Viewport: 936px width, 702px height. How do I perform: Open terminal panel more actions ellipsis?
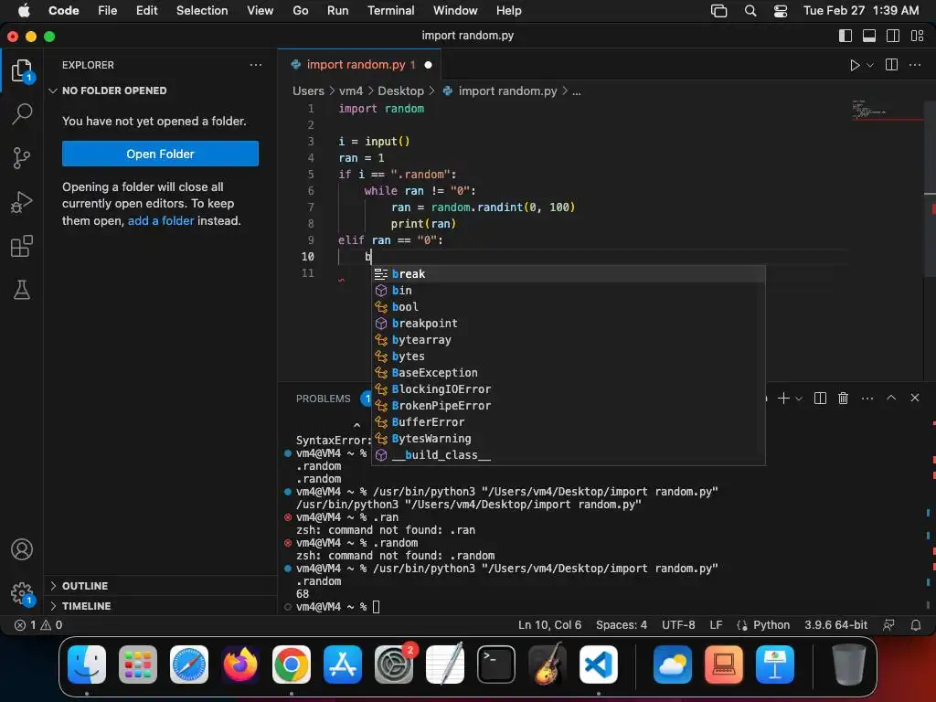[867, 399]
